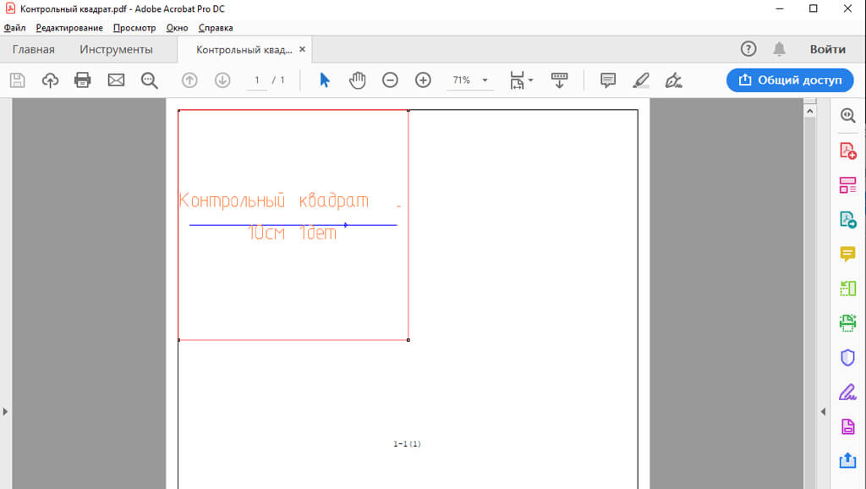
Task: Collapse the right tools pane arrow
Action: [824, 411]
